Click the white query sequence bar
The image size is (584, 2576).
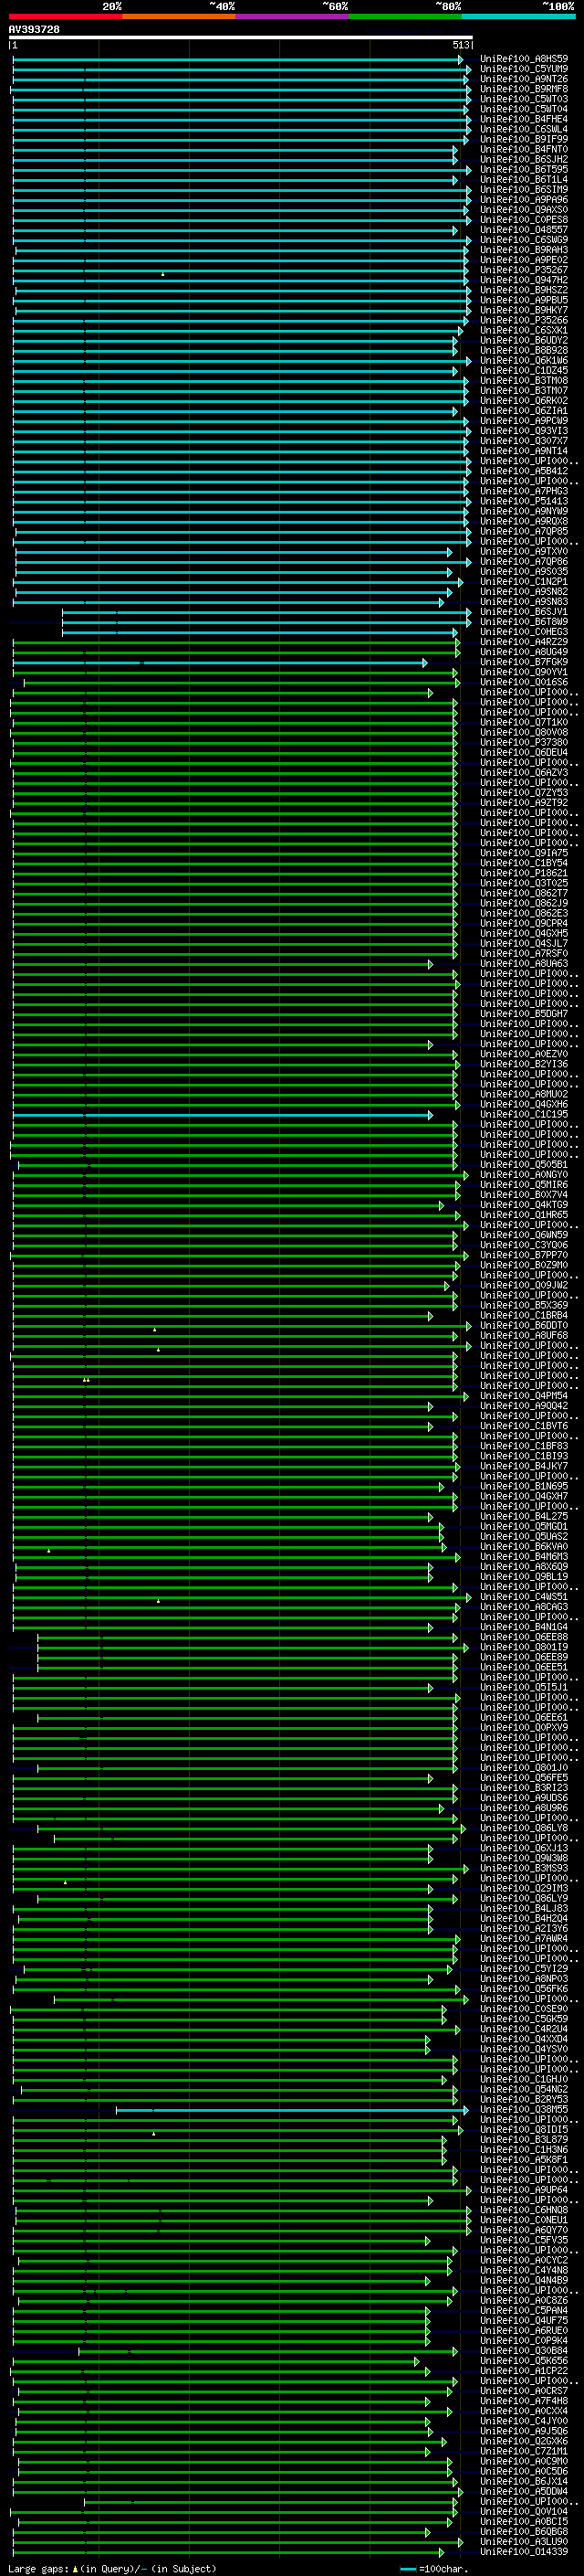pos(241,37)
